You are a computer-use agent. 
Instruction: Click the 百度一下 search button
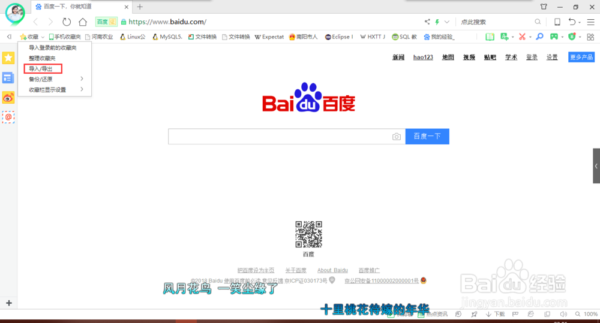(427, 137)
